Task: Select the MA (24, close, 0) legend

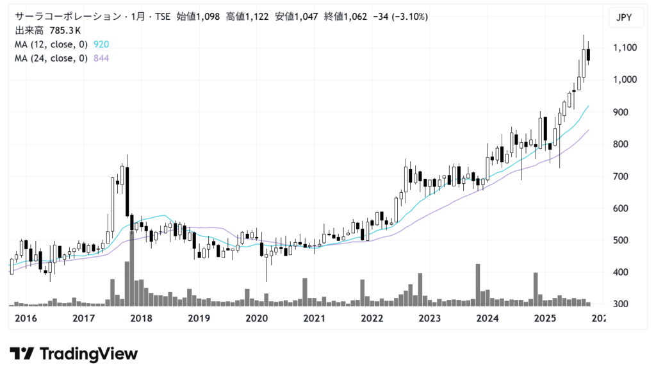Action: click(51, 59)
